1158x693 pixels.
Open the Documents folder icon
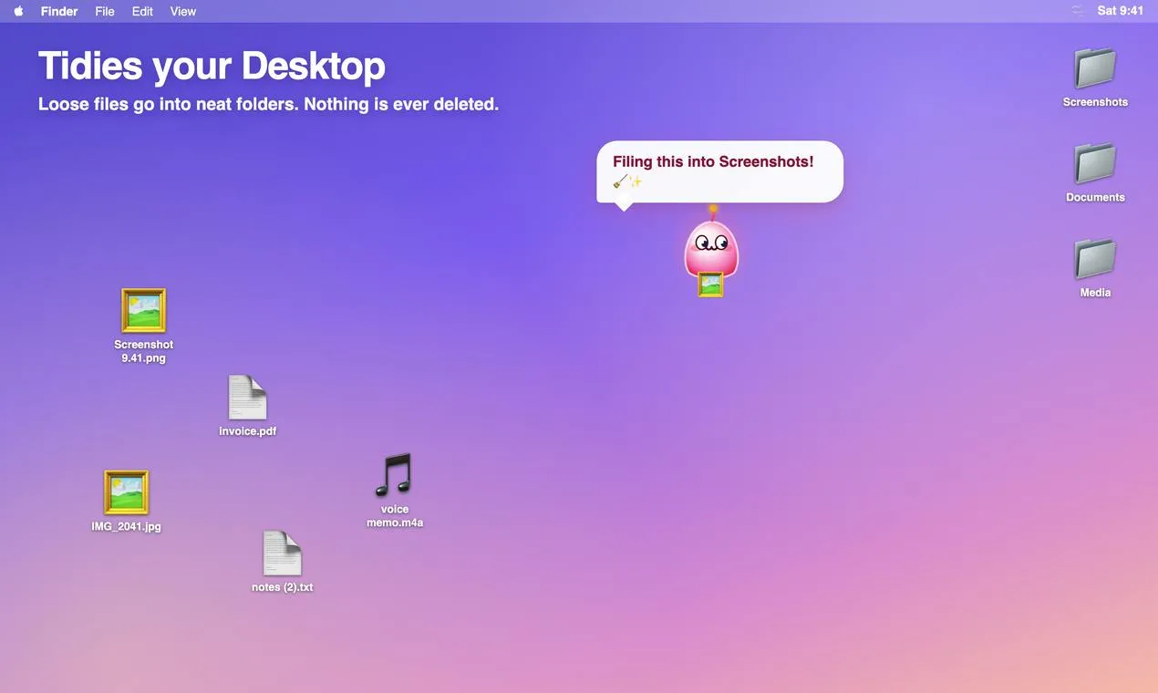click(1095, 163)
